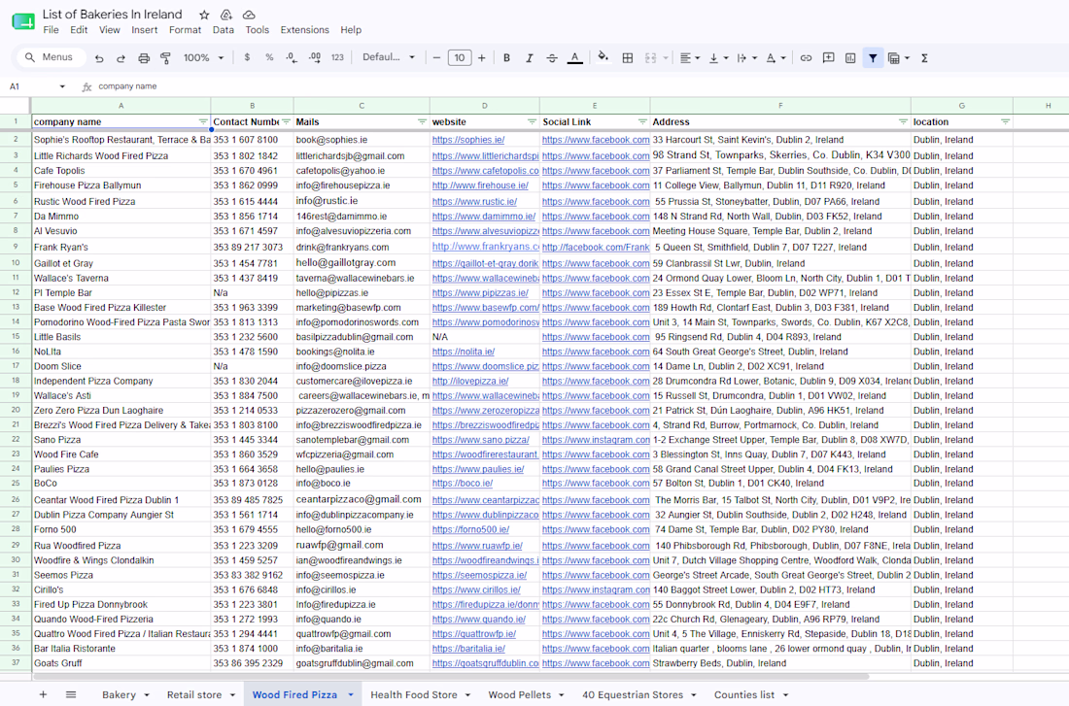Click the insert link icon
The height and width of the screenshot is (706, 1069).
(806, 58)
